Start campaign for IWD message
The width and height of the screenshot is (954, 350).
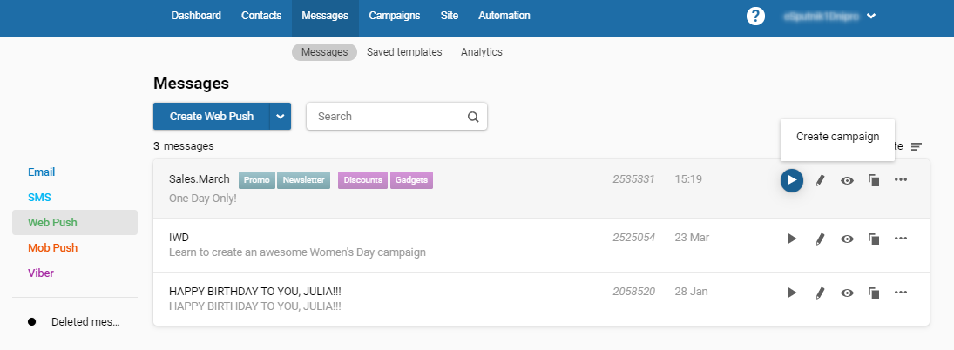(x=792, y=239)
